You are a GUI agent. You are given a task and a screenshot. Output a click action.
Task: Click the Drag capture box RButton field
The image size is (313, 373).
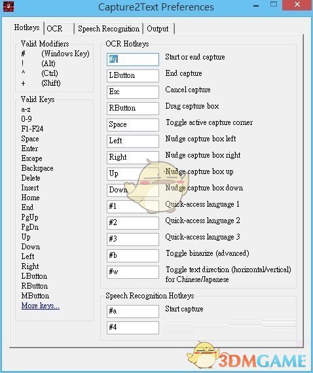pos(133,109)
